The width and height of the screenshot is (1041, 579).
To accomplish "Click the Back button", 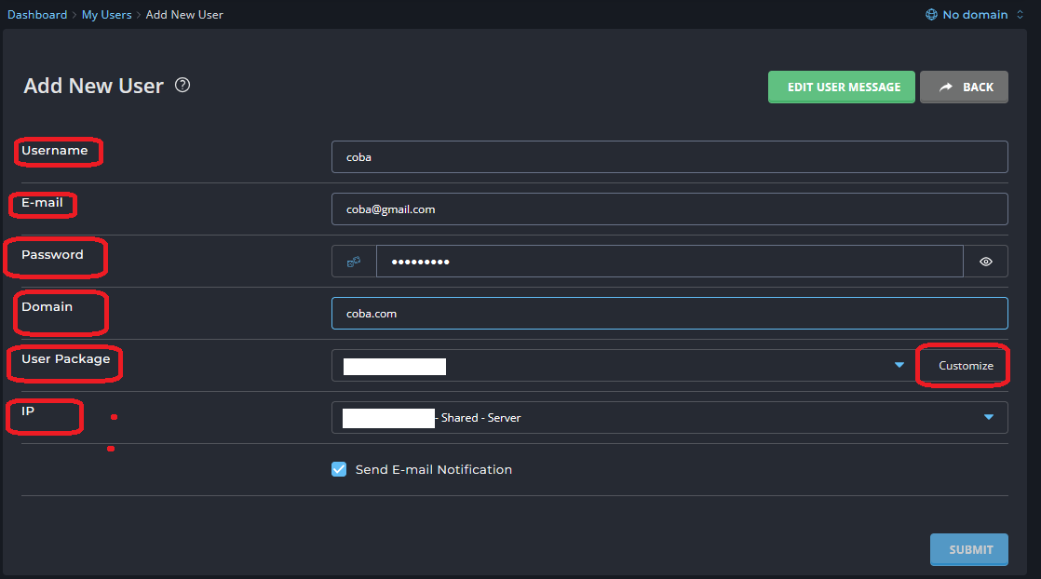I will tap(964, 88).
